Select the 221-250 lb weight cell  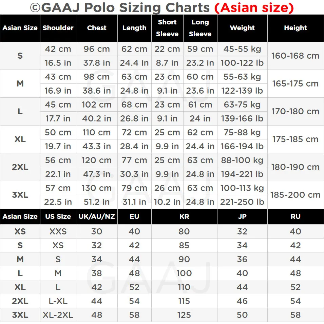click(242, 202)
